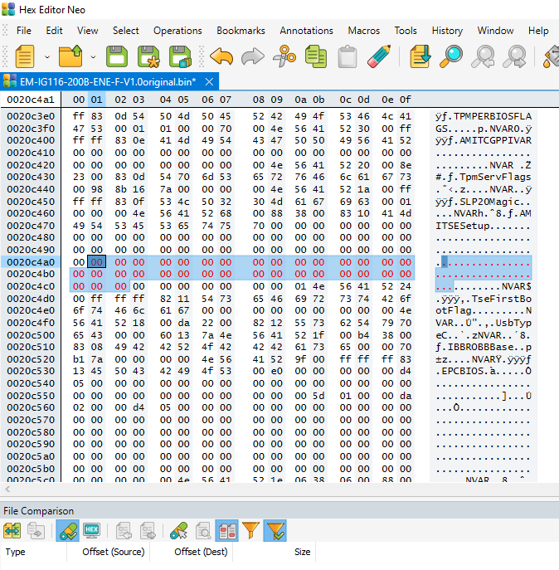Save the file with the floppy icon
559x570 pixels.
pyautogui.click(x=117, y=56)
